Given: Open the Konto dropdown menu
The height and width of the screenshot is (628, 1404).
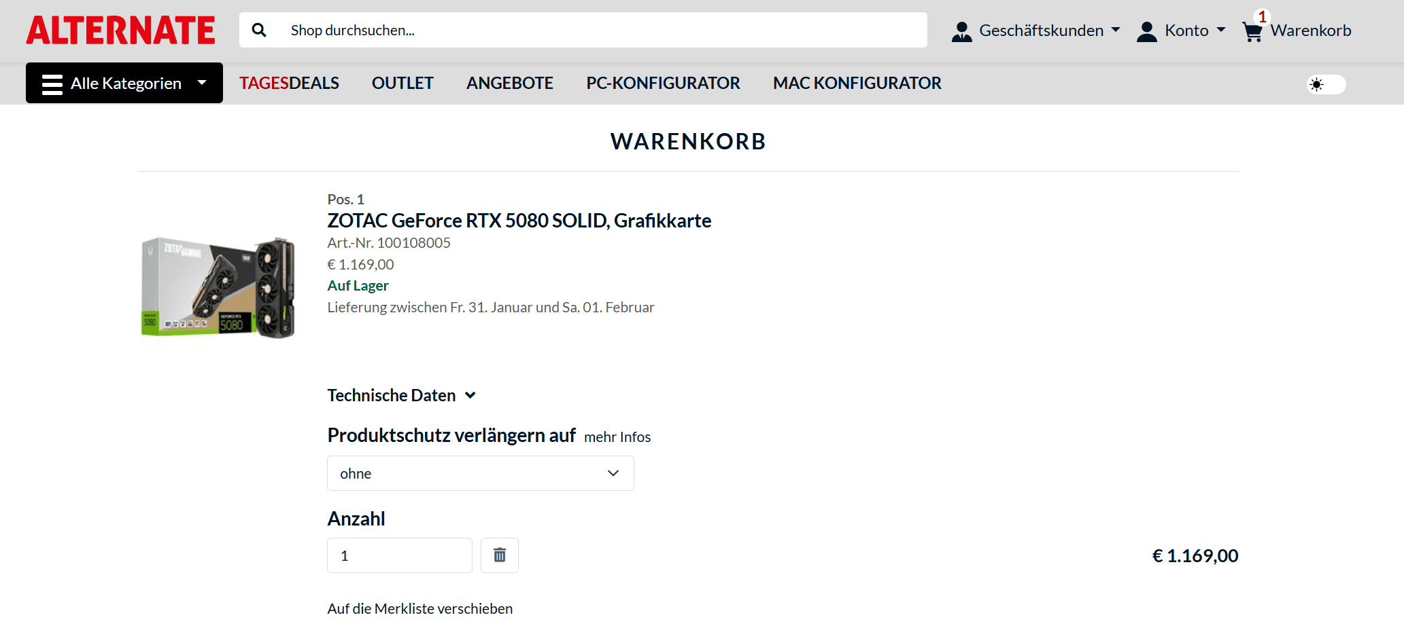Looking at the screenshot, I should pyautogui.click(x=1182, y=31).
